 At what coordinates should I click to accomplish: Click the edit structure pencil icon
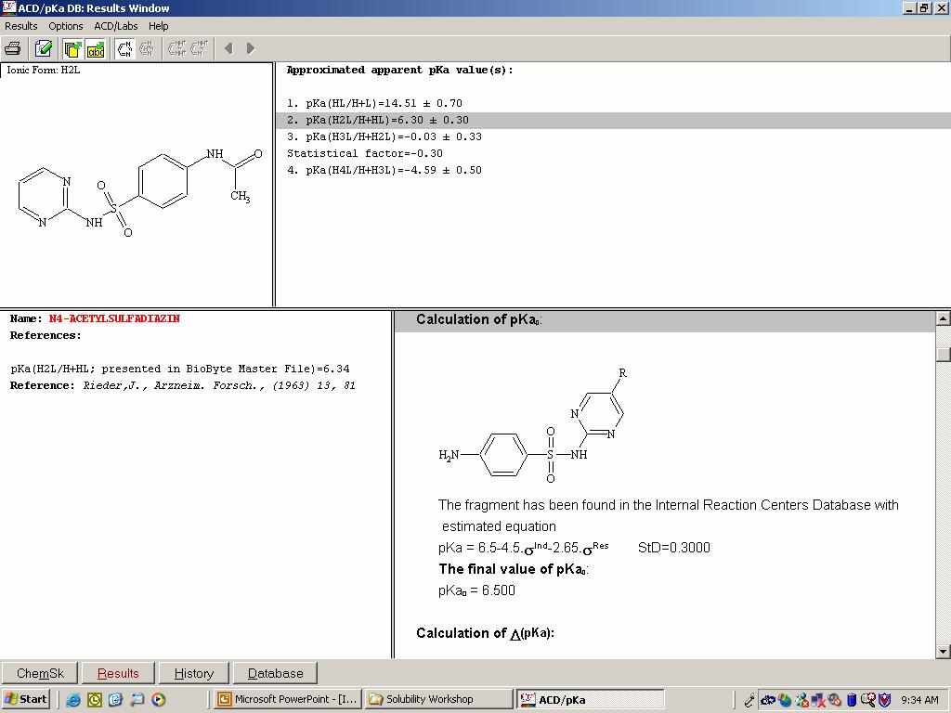click(x=43, y=48)
